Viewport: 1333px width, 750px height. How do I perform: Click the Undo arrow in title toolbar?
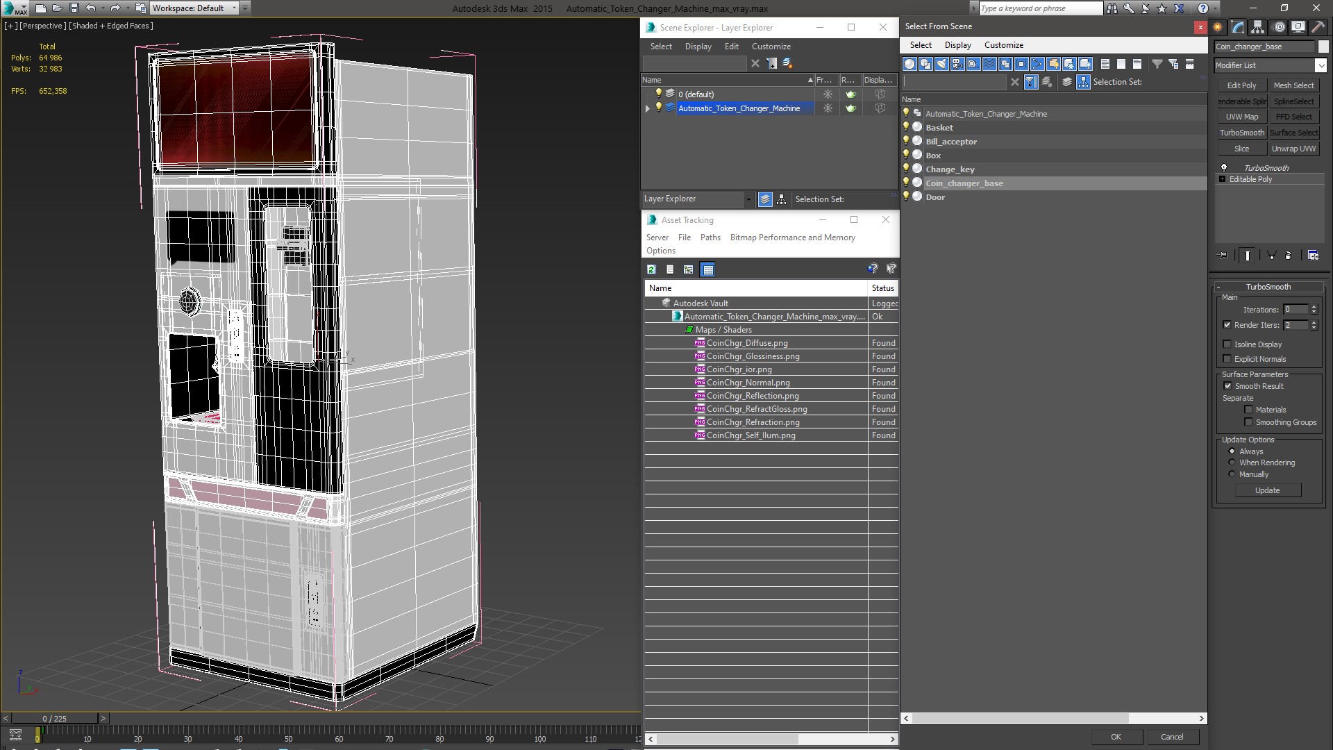[90, 8]
